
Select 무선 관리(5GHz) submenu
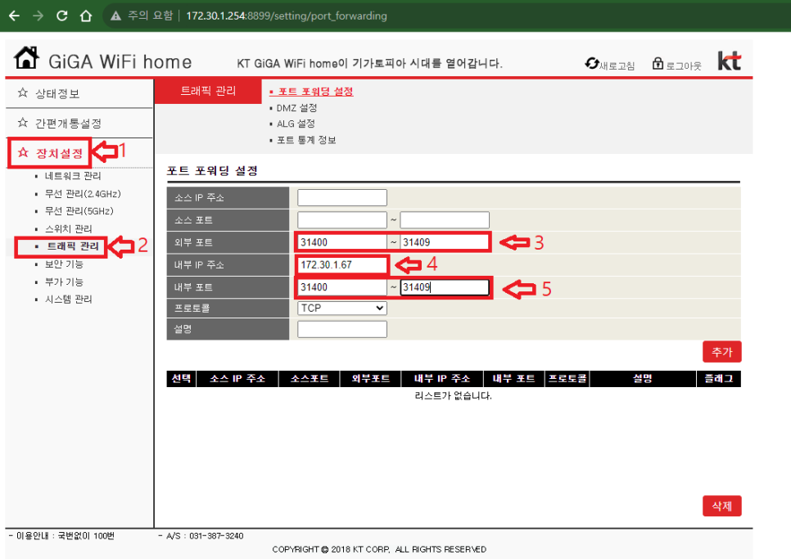[79, 210]
